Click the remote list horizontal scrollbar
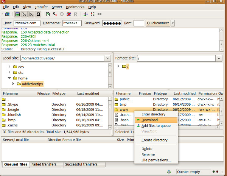227x176 pixels. tap(167, 127)
